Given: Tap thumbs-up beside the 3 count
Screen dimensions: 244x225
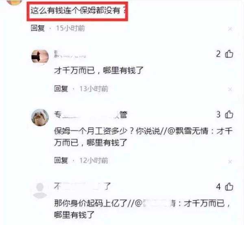Looking at the screenshot, I should [229, 114].
